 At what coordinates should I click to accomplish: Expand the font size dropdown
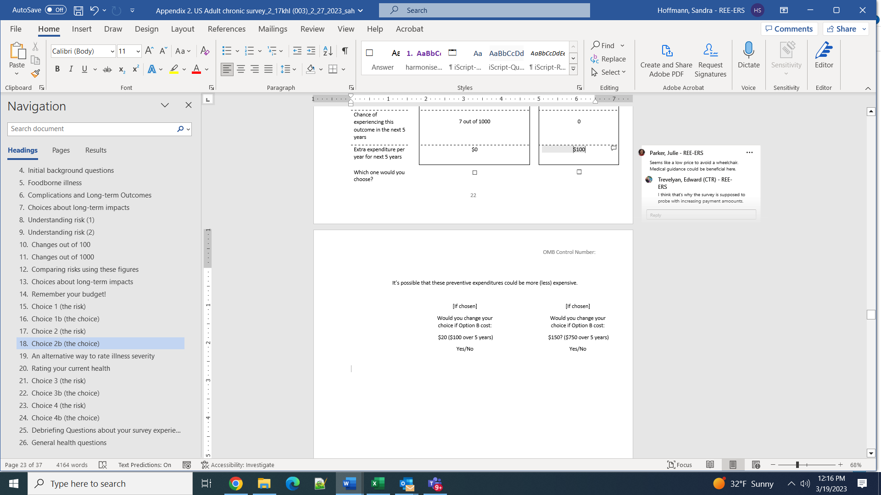point(138,51)
